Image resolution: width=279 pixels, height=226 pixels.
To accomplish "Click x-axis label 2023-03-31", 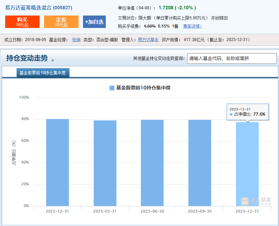I will [x=105, y=212].
